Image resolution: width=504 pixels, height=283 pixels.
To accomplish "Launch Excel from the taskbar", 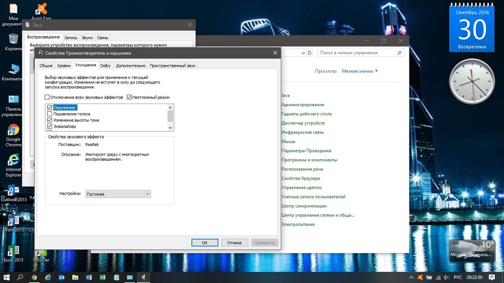I will (102, 277).
